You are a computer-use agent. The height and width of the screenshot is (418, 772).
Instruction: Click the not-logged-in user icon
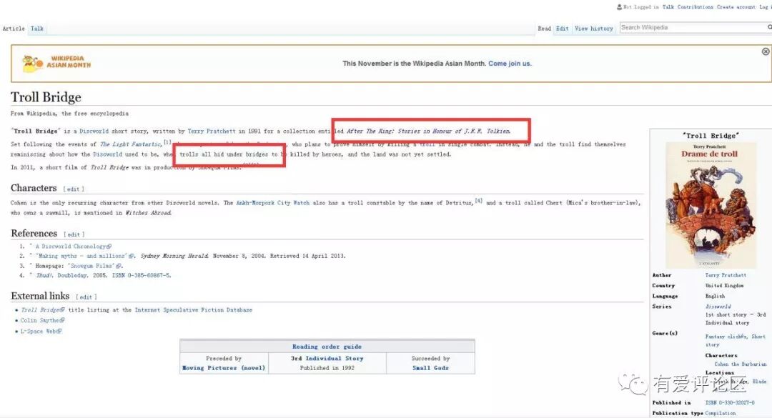619,7
